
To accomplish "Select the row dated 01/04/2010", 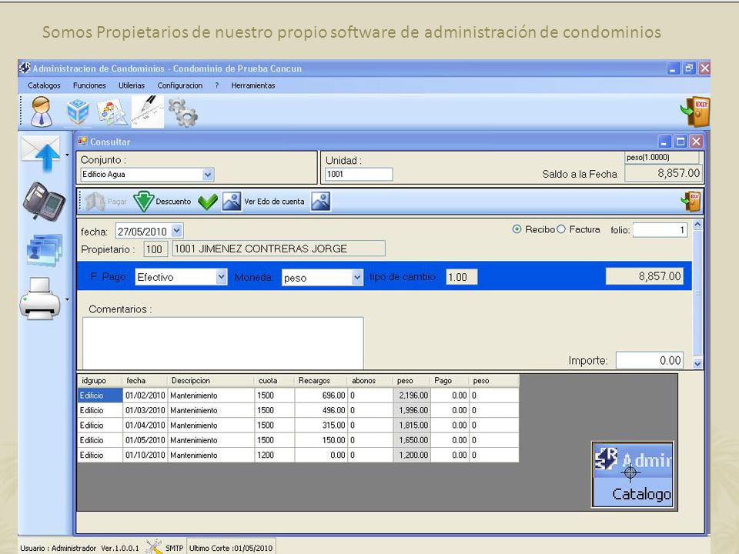I will click(298, 426).
